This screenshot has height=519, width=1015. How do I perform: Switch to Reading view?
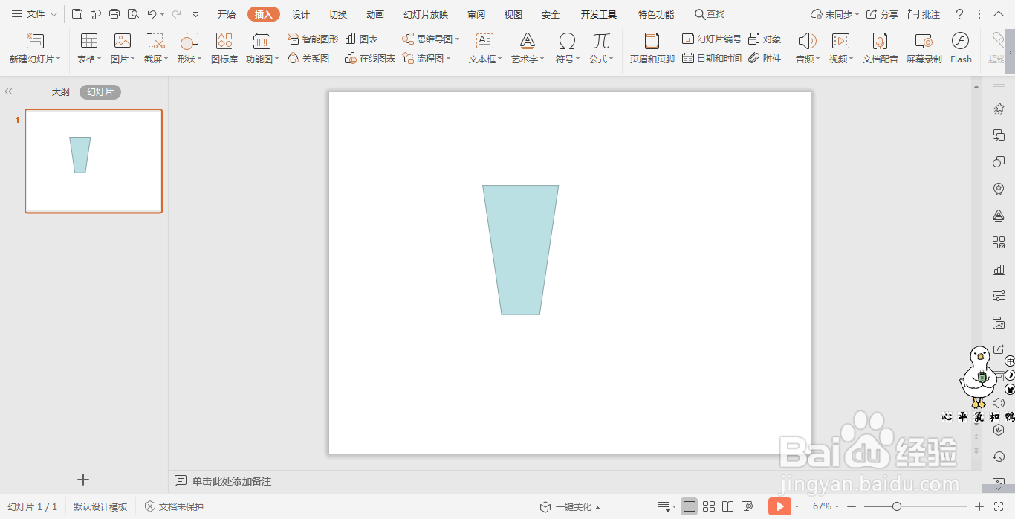coord(728,506)
